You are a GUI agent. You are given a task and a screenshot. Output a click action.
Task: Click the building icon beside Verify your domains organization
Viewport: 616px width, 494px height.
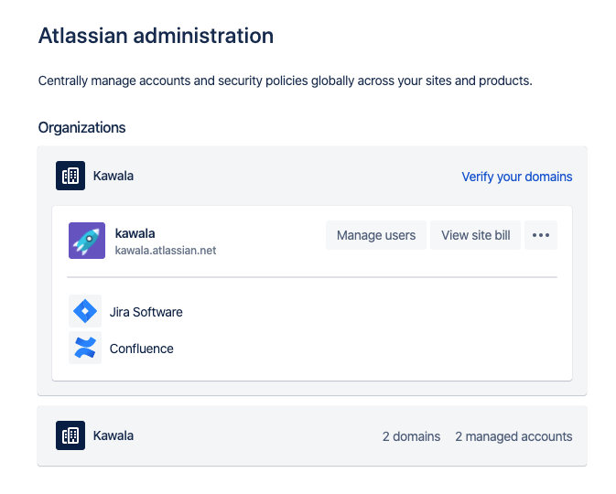[x=70, y=176]
